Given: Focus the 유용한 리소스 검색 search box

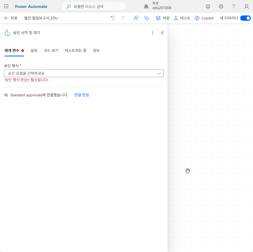Looking at the screenshot, I should [x=94, y=6].
